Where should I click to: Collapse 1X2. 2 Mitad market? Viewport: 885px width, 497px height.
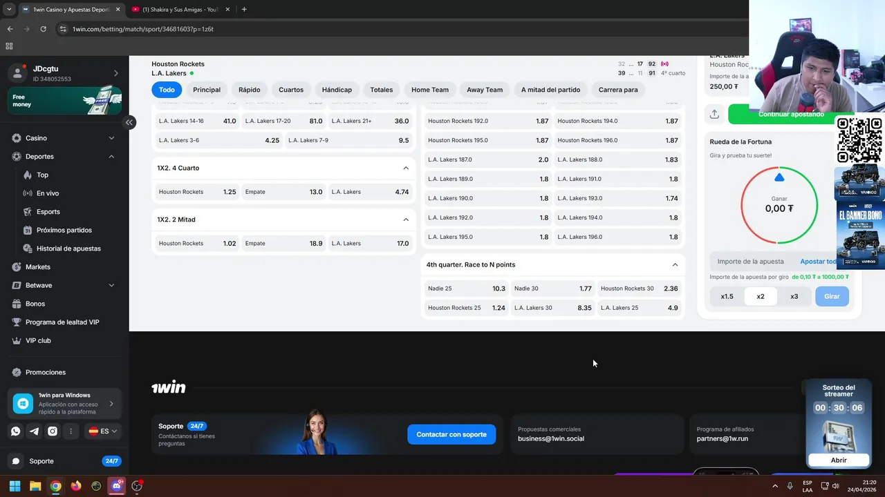[406, 220]
